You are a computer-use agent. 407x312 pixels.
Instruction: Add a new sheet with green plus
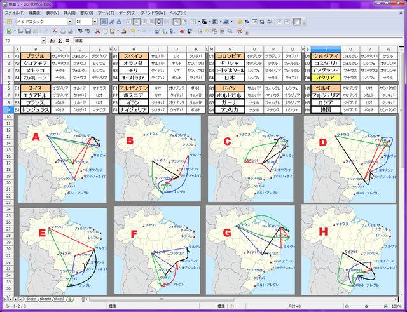click(69, 299)
